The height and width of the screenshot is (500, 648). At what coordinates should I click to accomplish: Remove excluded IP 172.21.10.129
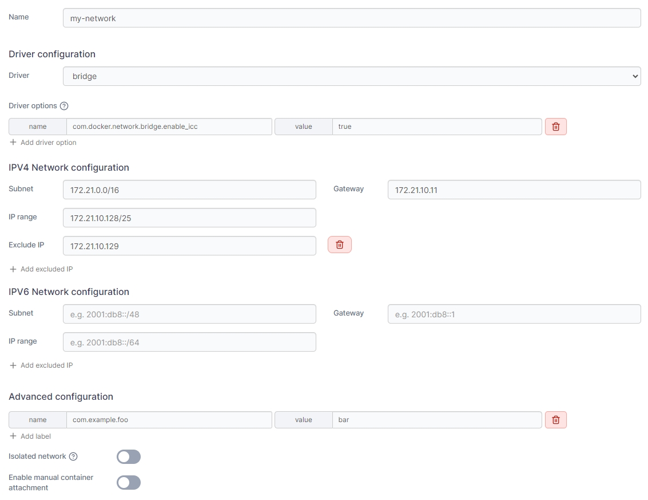[x=339, y=245]
